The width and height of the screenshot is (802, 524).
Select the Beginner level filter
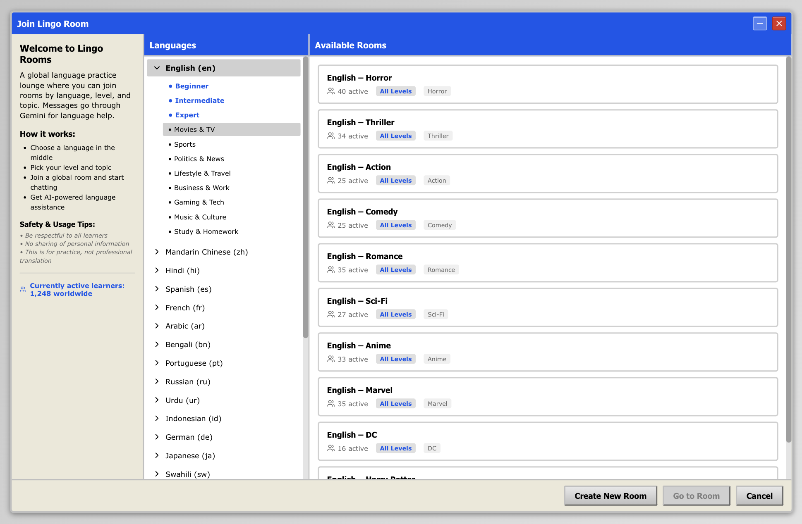tap(192, 86)
